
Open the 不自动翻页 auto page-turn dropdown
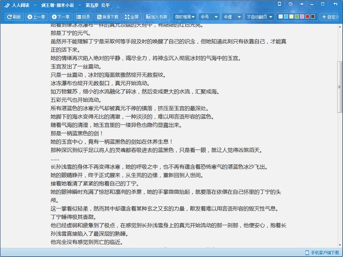click(x=259, y=17)
